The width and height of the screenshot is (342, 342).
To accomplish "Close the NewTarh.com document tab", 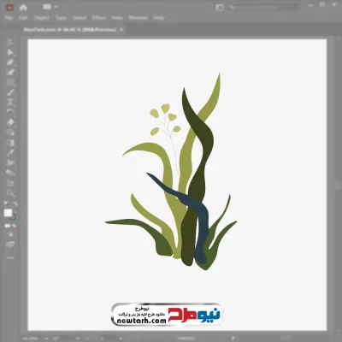I will click(x=121, y=29).
